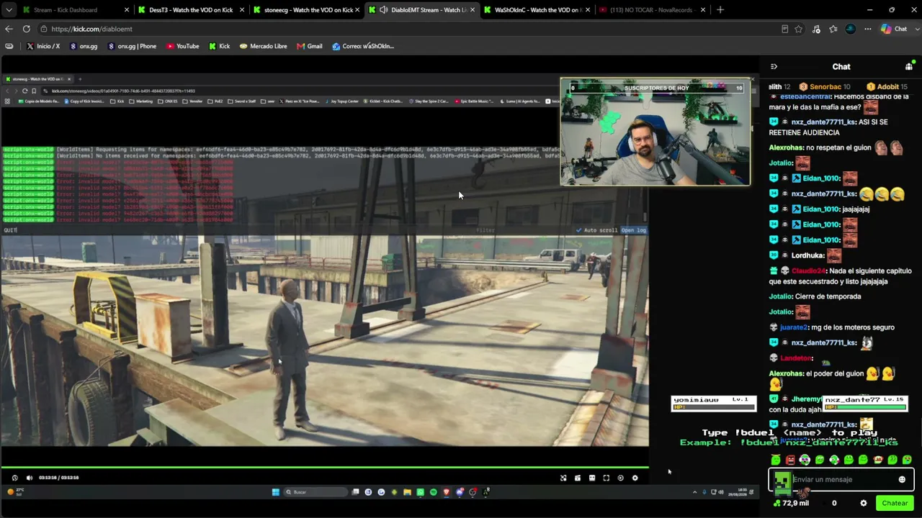Screen dimensions: 922x518
Task: Mute the DiabloEMT tab audio icon
Action: (x=384, y=10)
